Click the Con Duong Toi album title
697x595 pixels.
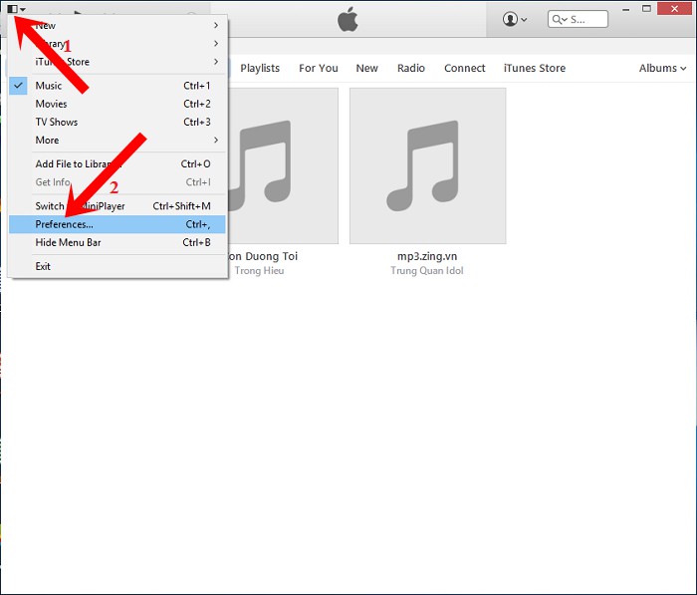click(263, 256)
